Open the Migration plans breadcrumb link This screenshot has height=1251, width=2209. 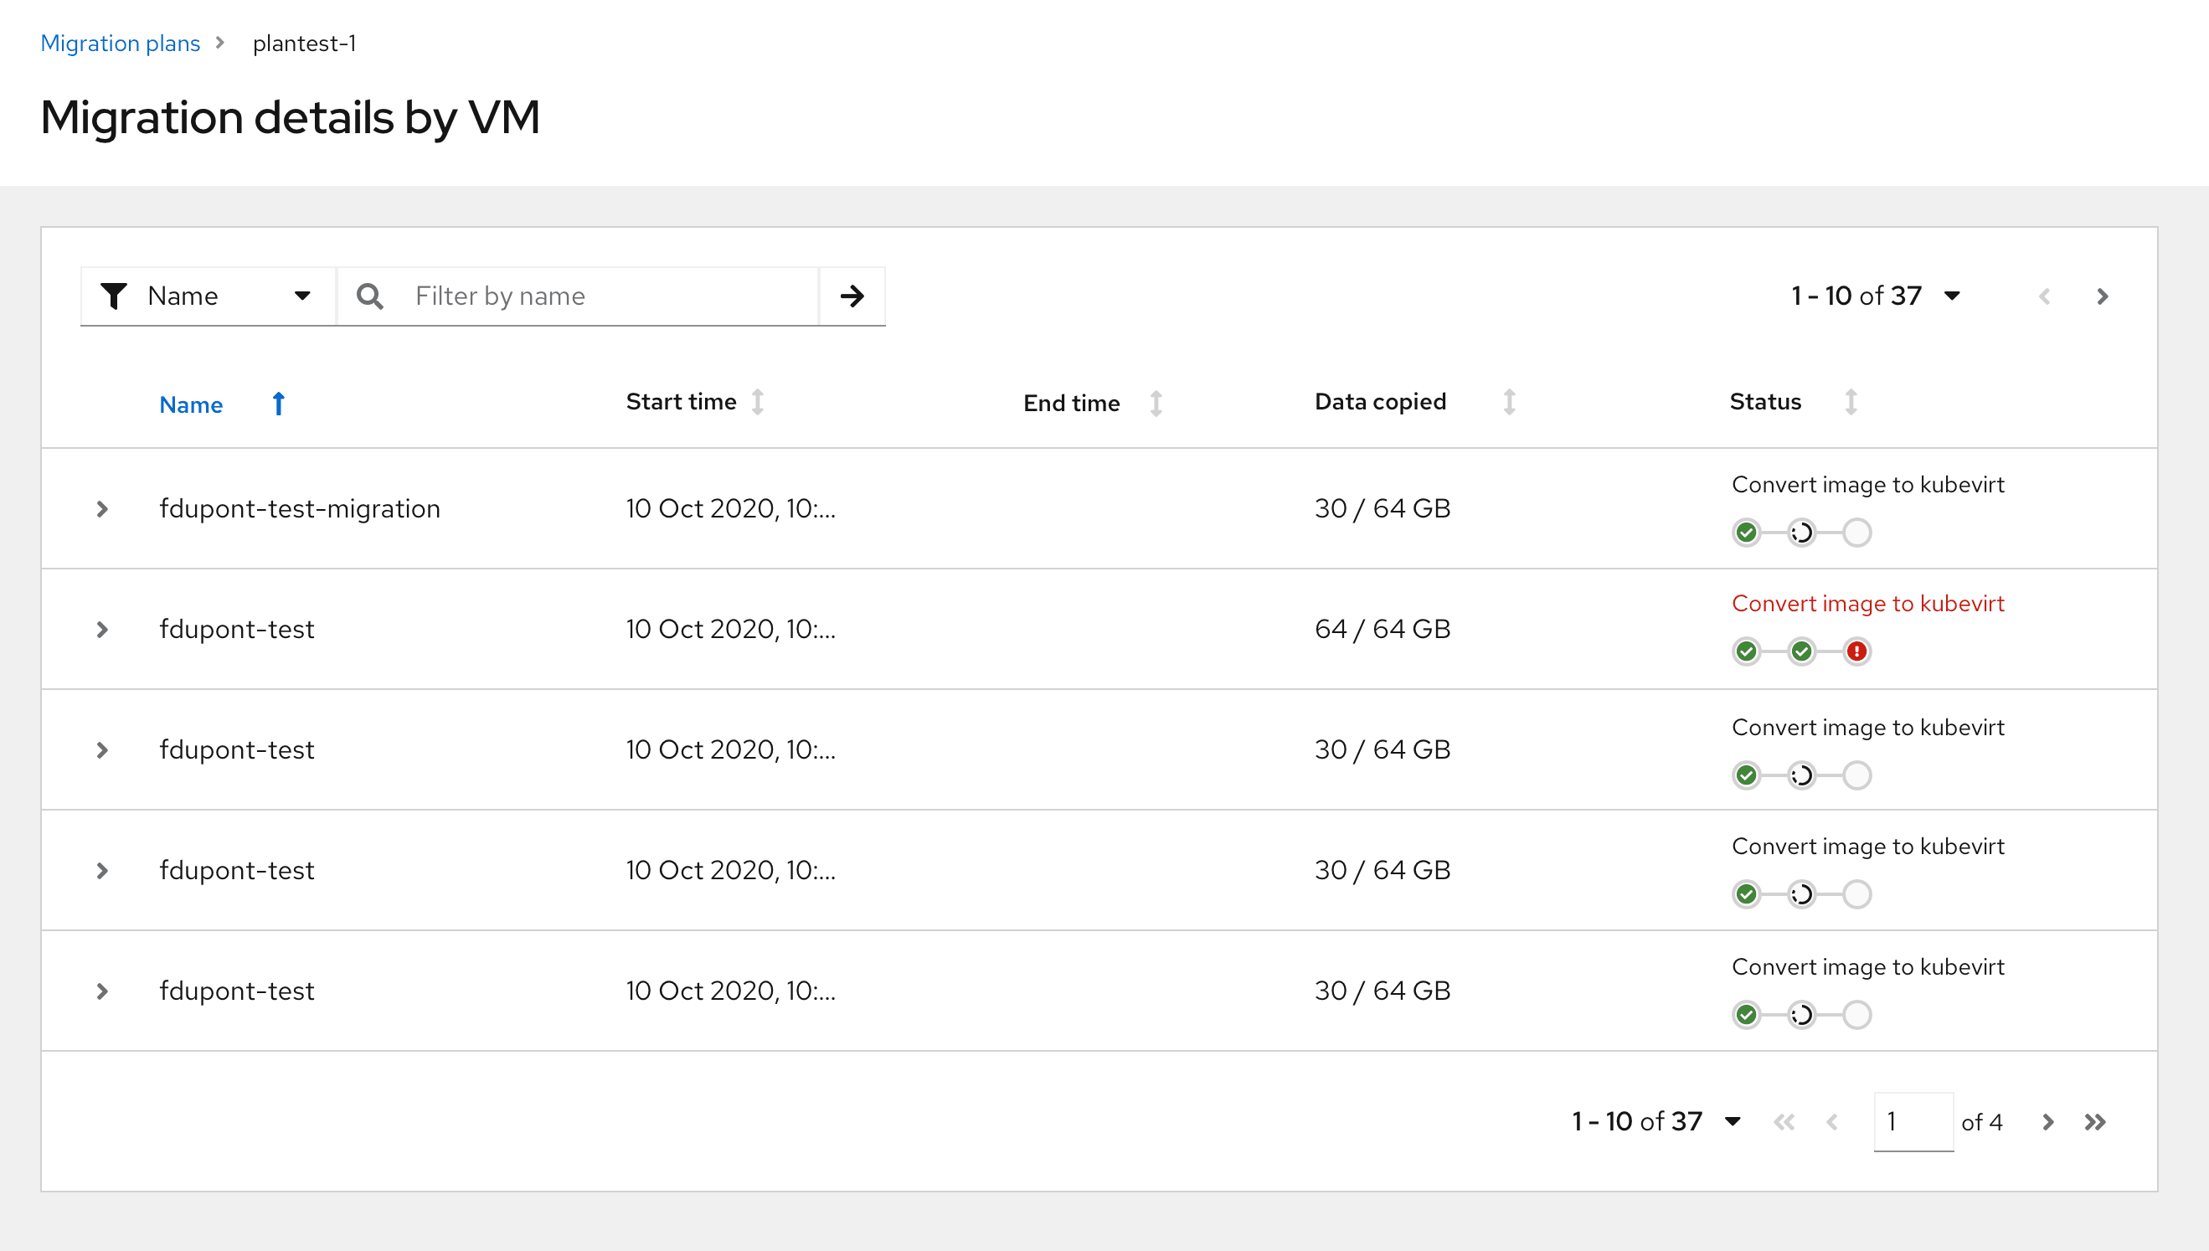point(121,43)
